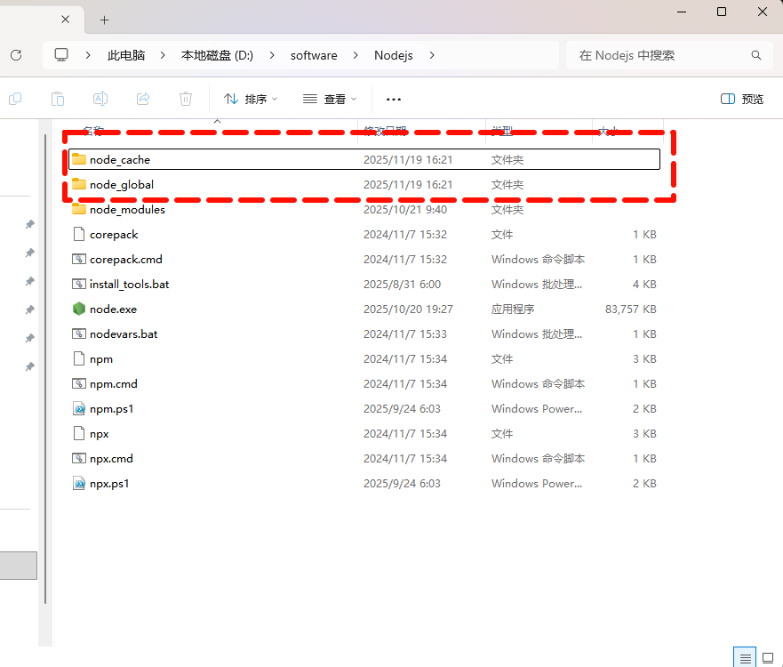The width and height of the screenshot is (783, 667).
Task: Click the share toolbar icon
Action: click(143, 99)
